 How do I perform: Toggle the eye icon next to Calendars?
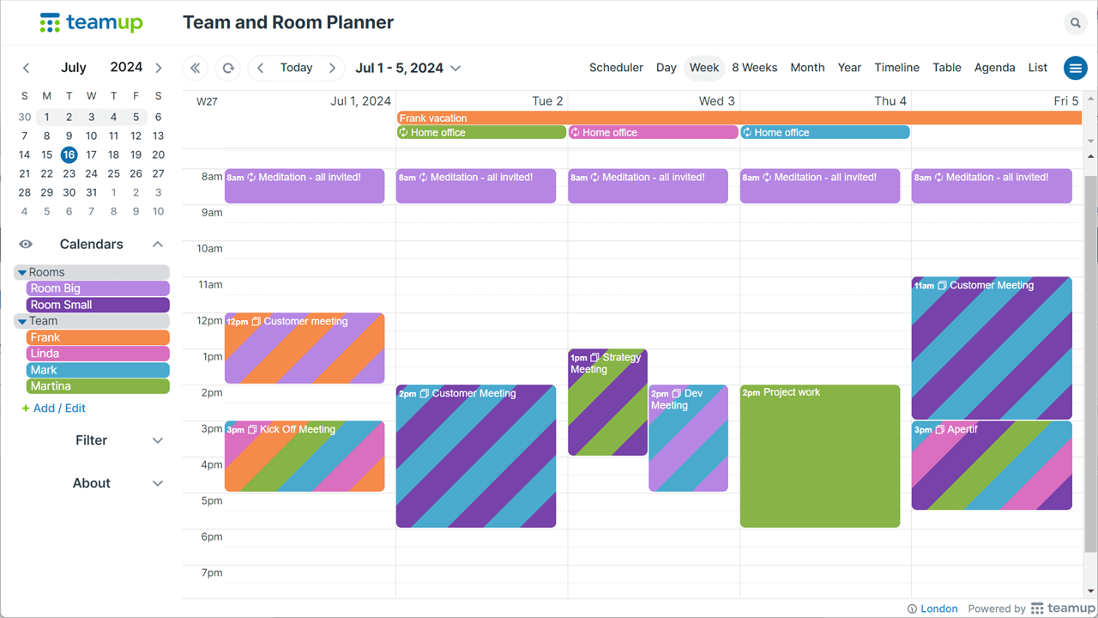point(26,245)
